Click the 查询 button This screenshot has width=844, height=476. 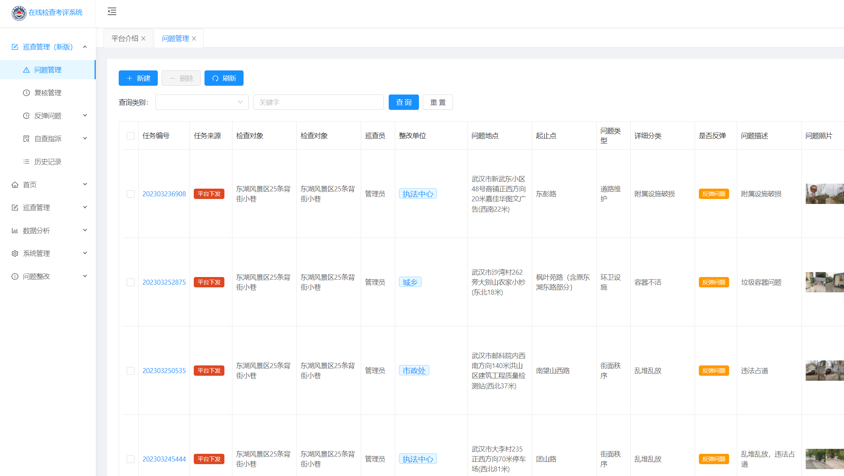404,102
